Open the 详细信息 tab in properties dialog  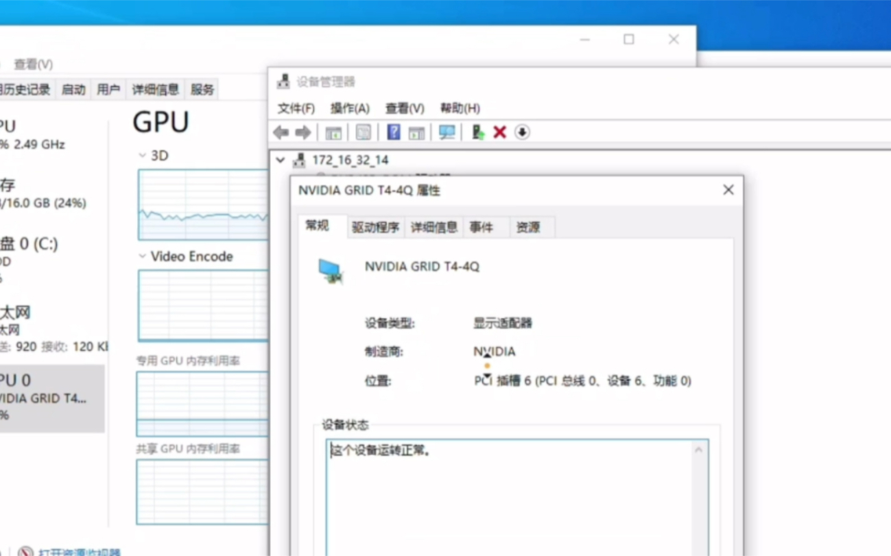434,228
